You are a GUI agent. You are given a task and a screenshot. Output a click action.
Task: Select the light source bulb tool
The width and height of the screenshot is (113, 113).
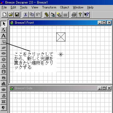click(x=4, y=42)
